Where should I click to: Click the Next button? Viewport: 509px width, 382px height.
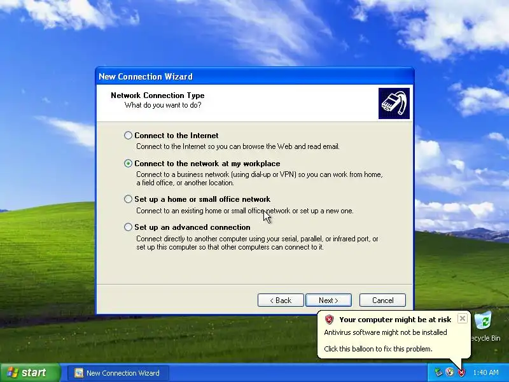click(328, 300)
